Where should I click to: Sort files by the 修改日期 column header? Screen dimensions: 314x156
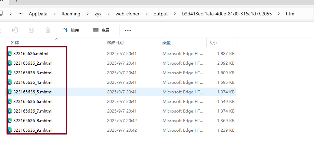click(115, 43)
